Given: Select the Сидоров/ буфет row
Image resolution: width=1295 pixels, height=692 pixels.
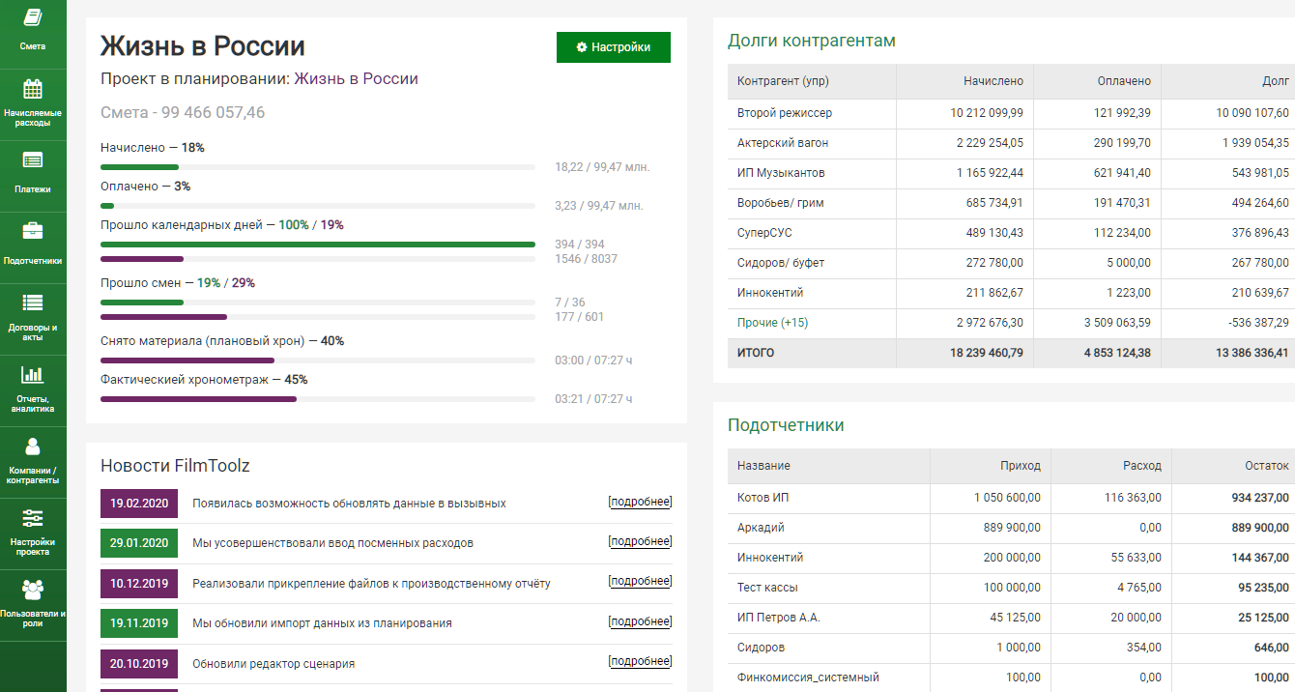Looking at the screenshot, I should (x=1011, y=263).
